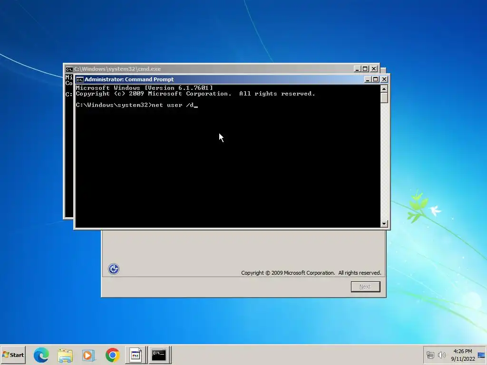The image size is (487, 365).
Task: Minimize the background cmd.exe window
Action: [x=357, y=69]
